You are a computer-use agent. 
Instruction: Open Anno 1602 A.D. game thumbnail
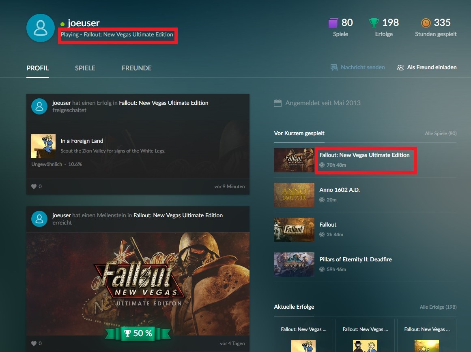point(294,195)
